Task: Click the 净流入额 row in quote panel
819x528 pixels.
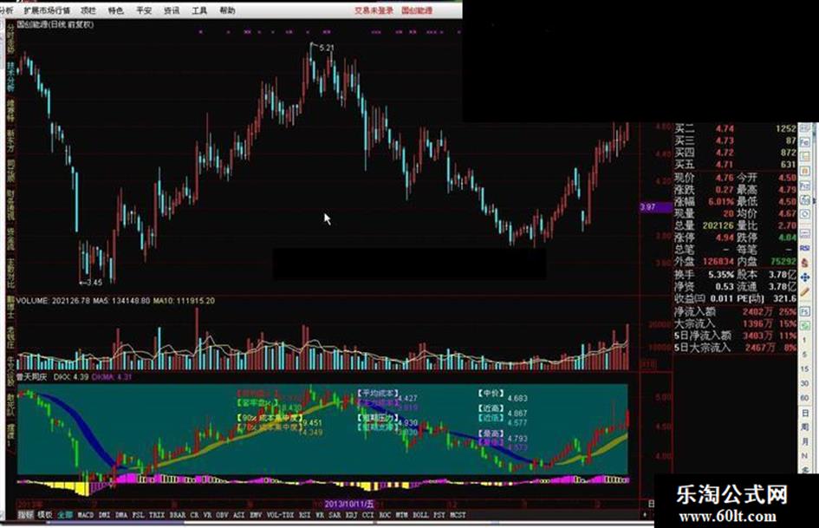Action: click(736, 311)
